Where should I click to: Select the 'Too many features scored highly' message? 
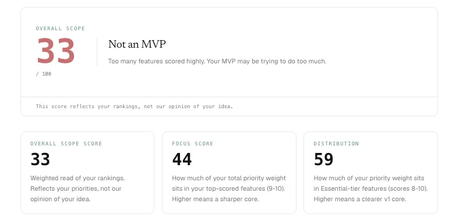pos(217,62)
